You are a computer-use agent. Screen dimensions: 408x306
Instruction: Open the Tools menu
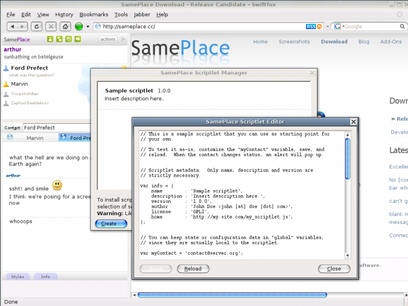click(x=121, y=15)
